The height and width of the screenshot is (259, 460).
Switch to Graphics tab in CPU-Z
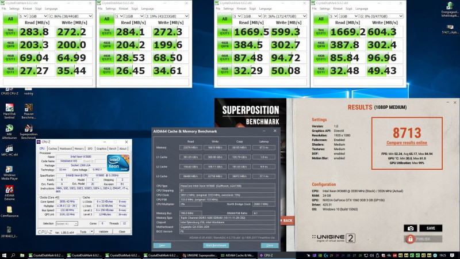pos(102,148)
